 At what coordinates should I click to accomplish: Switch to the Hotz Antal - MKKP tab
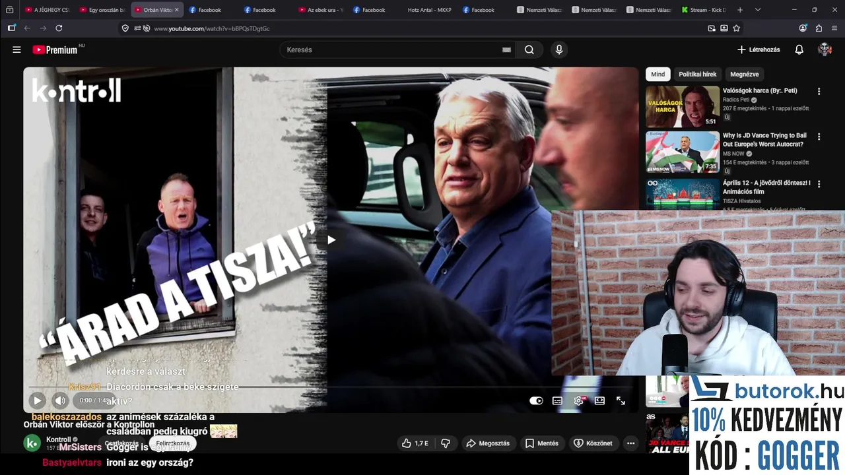pos(430,10)
